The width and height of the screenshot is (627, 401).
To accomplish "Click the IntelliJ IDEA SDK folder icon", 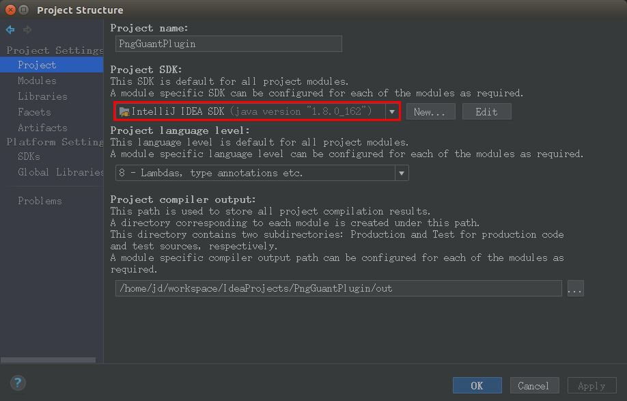I will tap(124, 112).
